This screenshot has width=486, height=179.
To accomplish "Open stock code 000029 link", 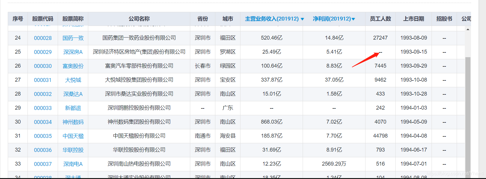I will coord(43,52).
